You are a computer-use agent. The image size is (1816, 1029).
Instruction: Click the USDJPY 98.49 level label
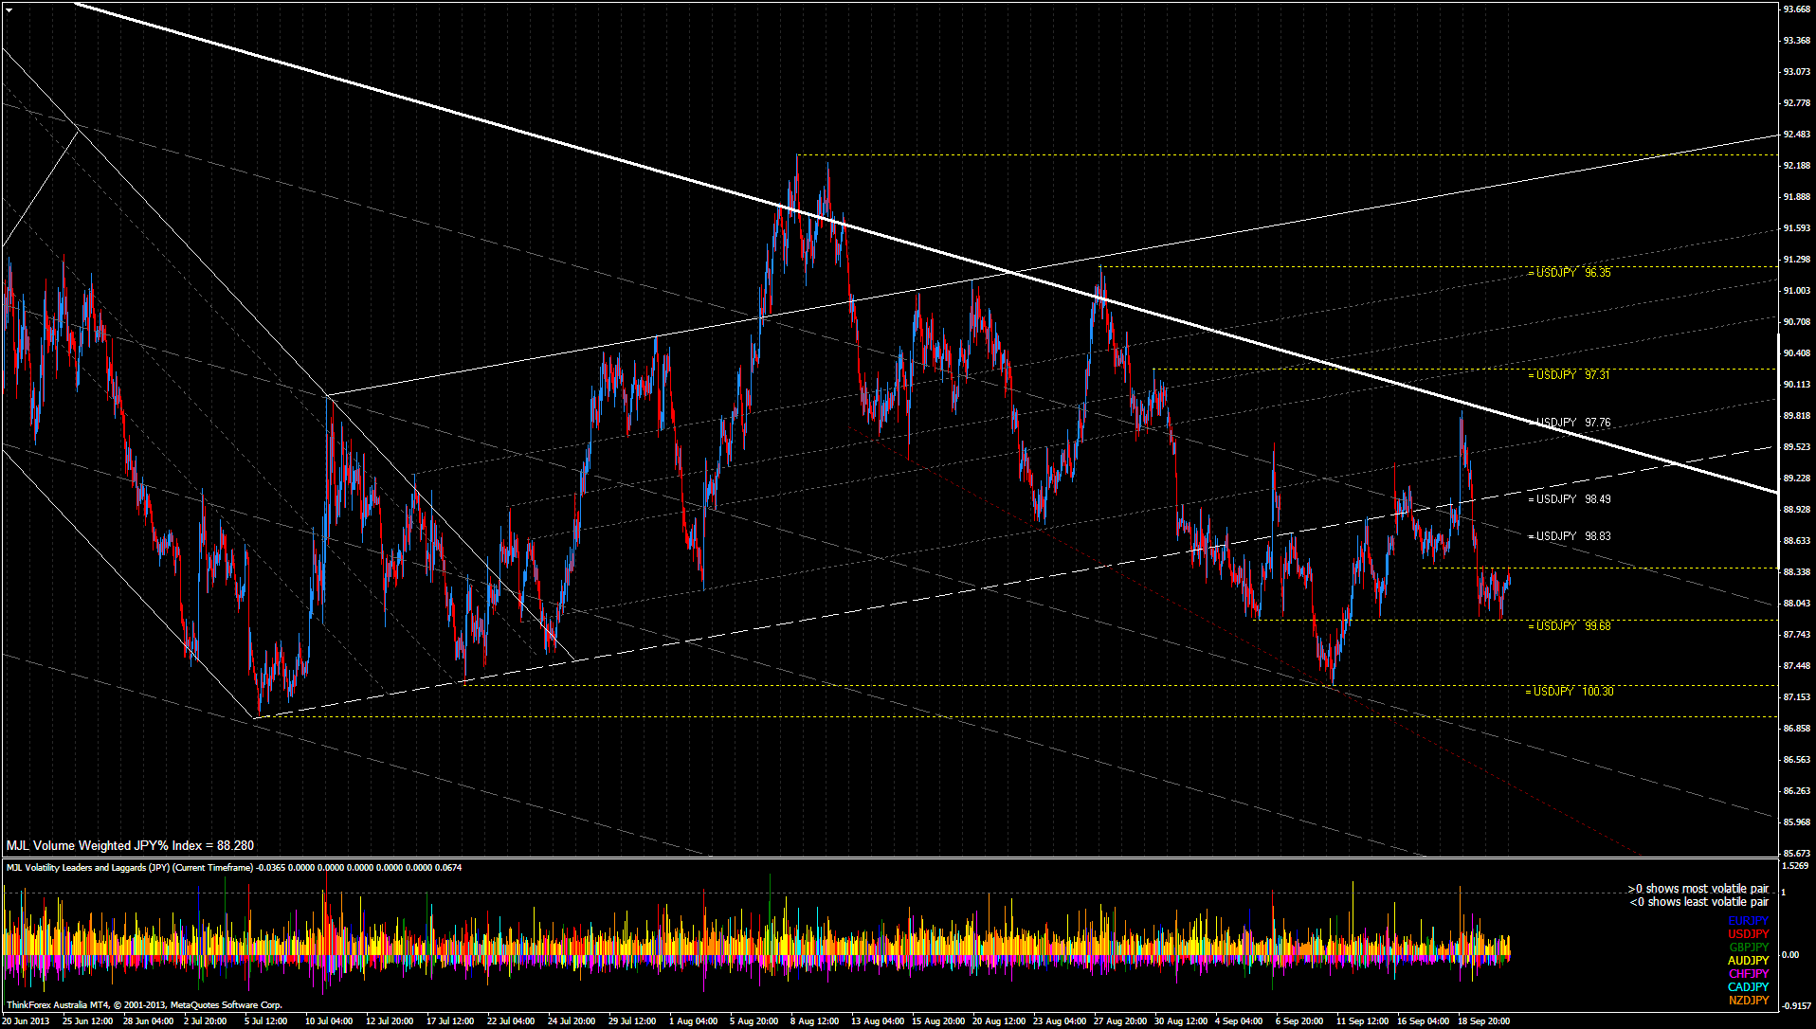1570,499
